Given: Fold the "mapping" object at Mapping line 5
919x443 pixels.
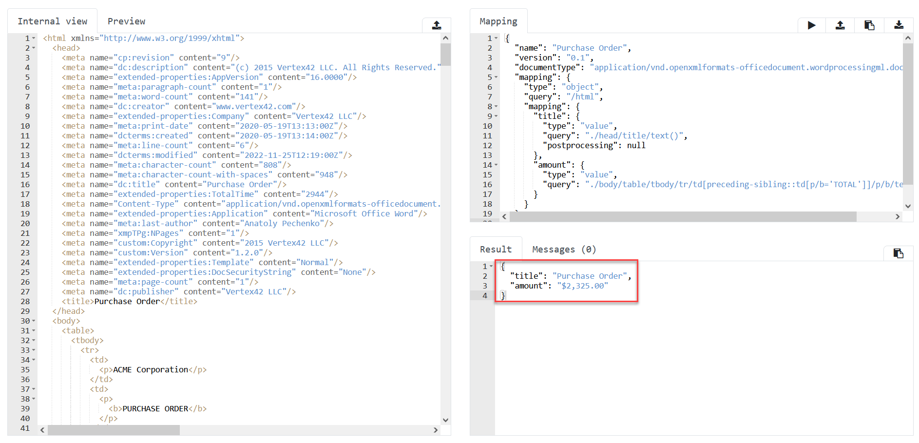Looking at the screenshot, I should click(x=496, y=77).
